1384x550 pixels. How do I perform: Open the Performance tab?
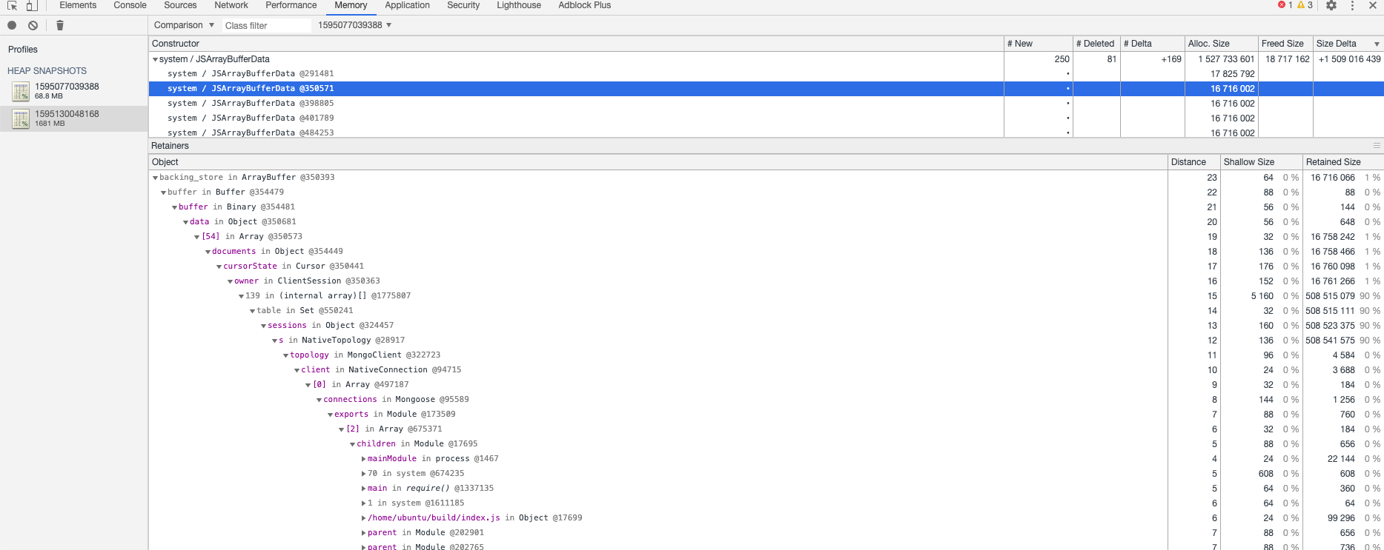click(291, 5)
